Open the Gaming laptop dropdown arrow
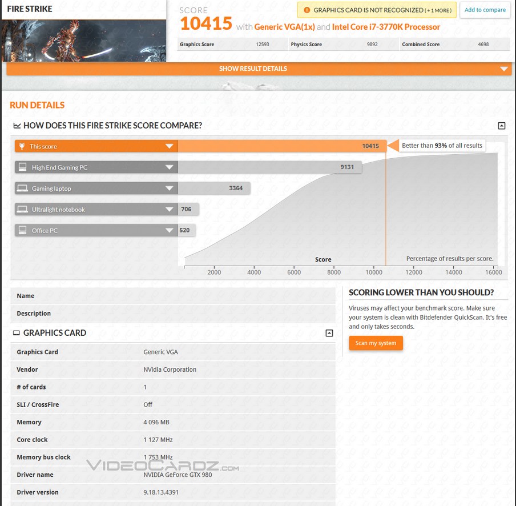This screenshot has width=516, height=506. pos(169,188)
